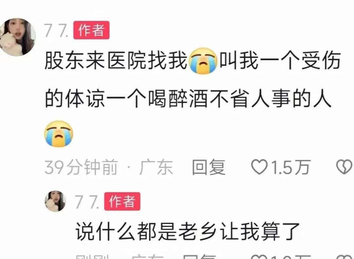Click 回复 under the top comment
The image size is (354, 259).
click(x=208, y=167)
